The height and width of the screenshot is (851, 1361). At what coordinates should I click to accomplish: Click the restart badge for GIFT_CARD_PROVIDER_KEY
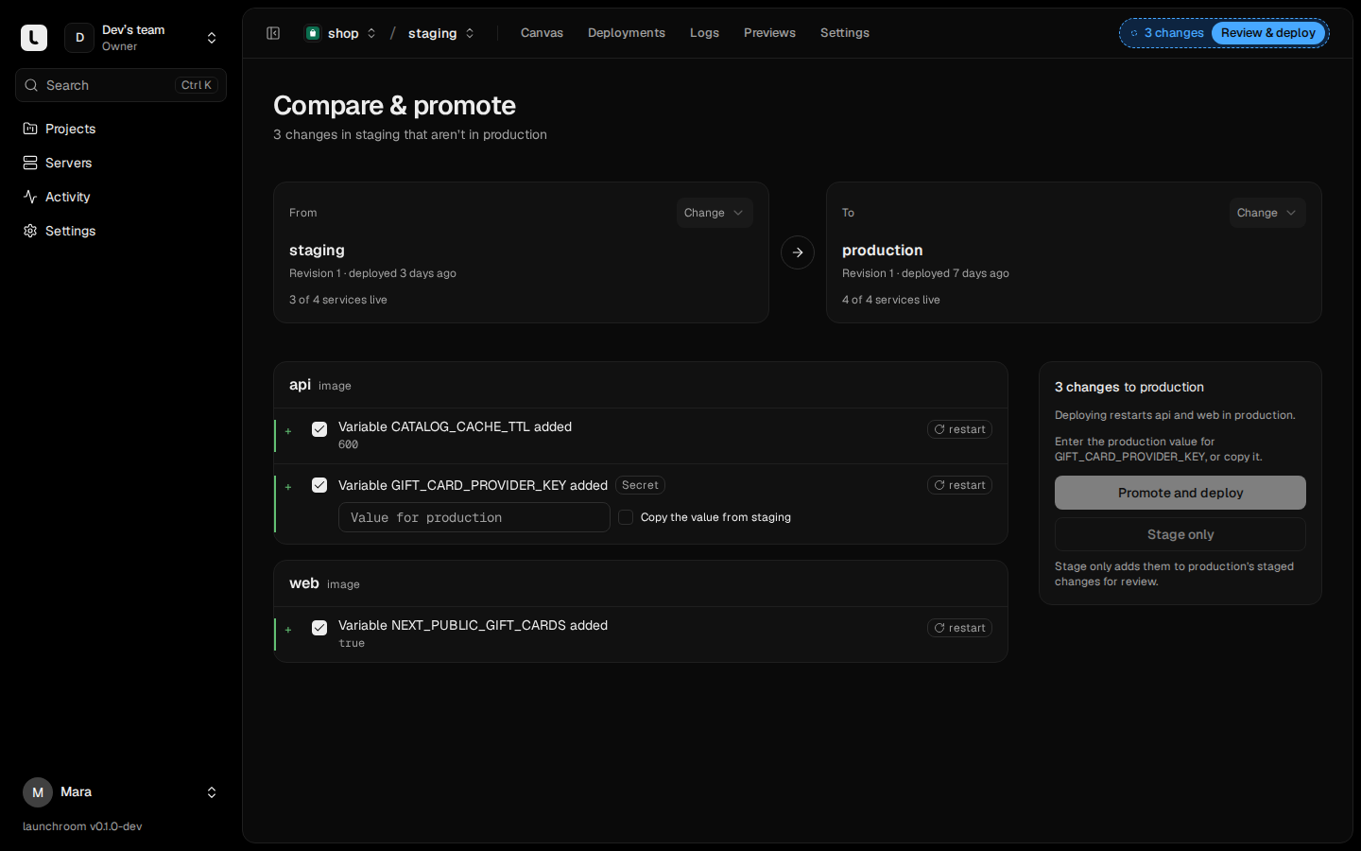(x=959, y=485)
